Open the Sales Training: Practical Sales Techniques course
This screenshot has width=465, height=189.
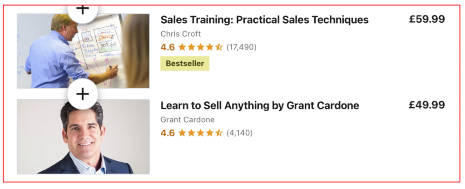click(x=264, y=20)
